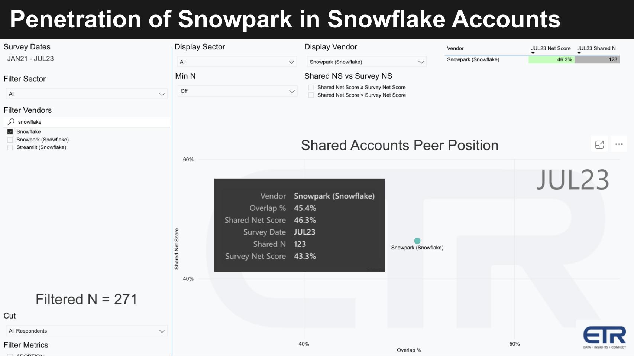Open the Display Sector dropdown
The image size is (634, 356).
coord(237,62)
